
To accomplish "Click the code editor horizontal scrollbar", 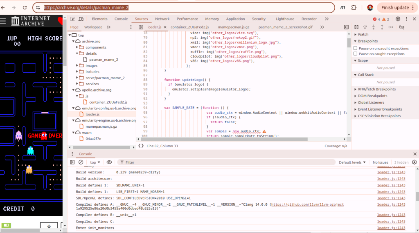I will pos(224,139).
